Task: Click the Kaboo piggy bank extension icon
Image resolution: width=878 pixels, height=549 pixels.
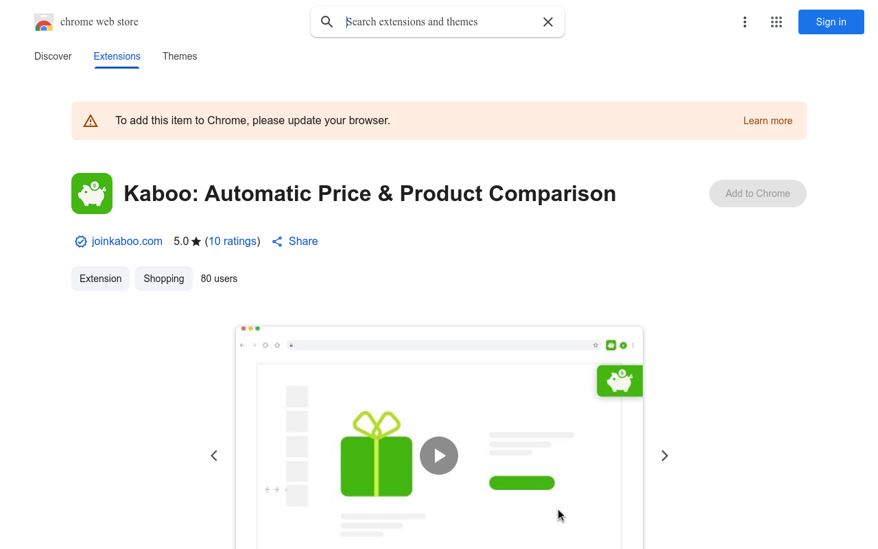Action: [x=91, y=194]
